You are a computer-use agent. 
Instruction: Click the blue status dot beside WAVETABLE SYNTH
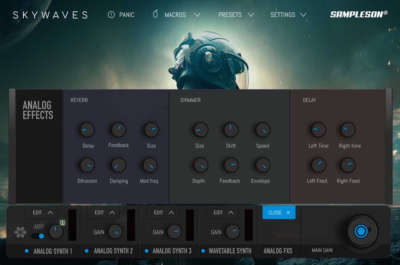204,251
